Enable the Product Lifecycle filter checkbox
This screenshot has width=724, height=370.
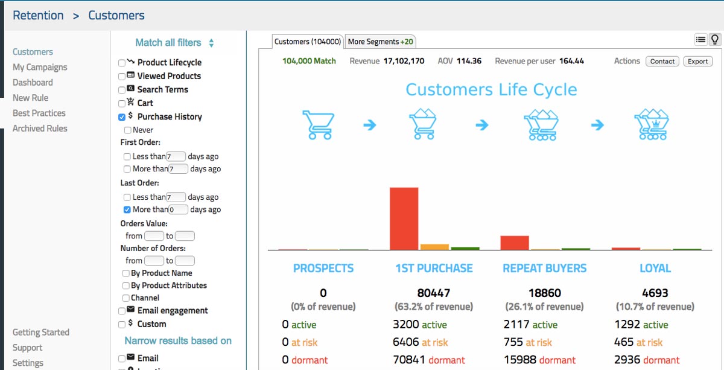point(122,63)
